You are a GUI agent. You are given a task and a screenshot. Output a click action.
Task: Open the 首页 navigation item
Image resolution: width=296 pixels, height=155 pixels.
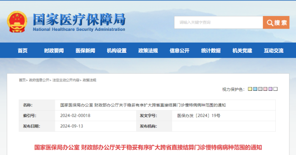(23, 51)
